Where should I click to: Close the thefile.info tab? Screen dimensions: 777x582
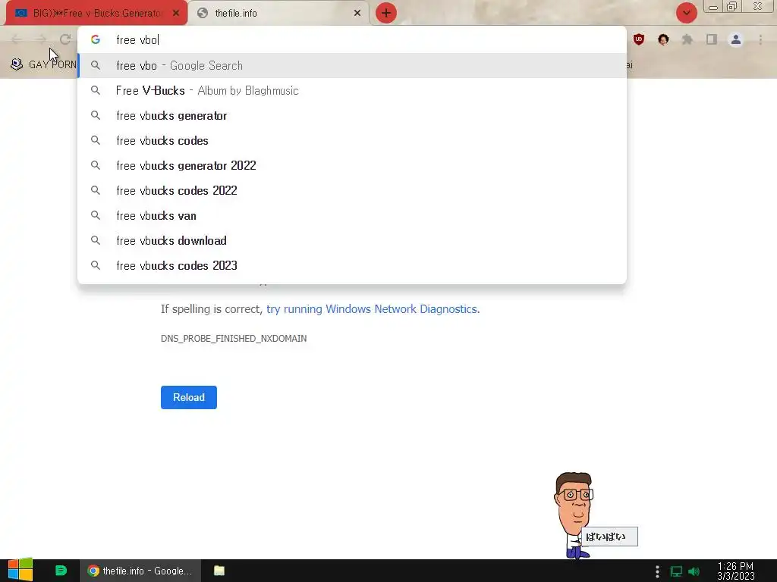point(357,13)
